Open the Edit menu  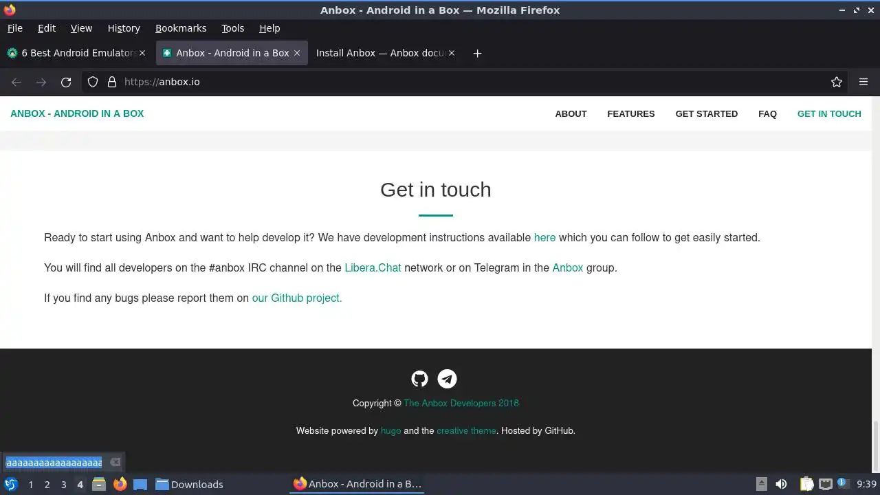[47, 28]
